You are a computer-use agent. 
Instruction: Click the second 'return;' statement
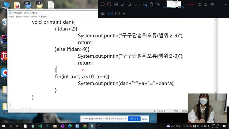pos(85,63)
